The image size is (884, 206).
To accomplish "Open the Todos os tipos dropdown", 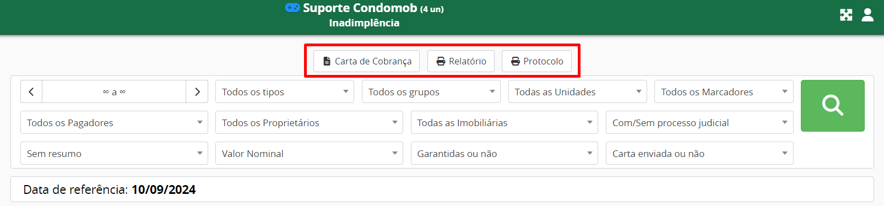I will (x=285, y=92).
